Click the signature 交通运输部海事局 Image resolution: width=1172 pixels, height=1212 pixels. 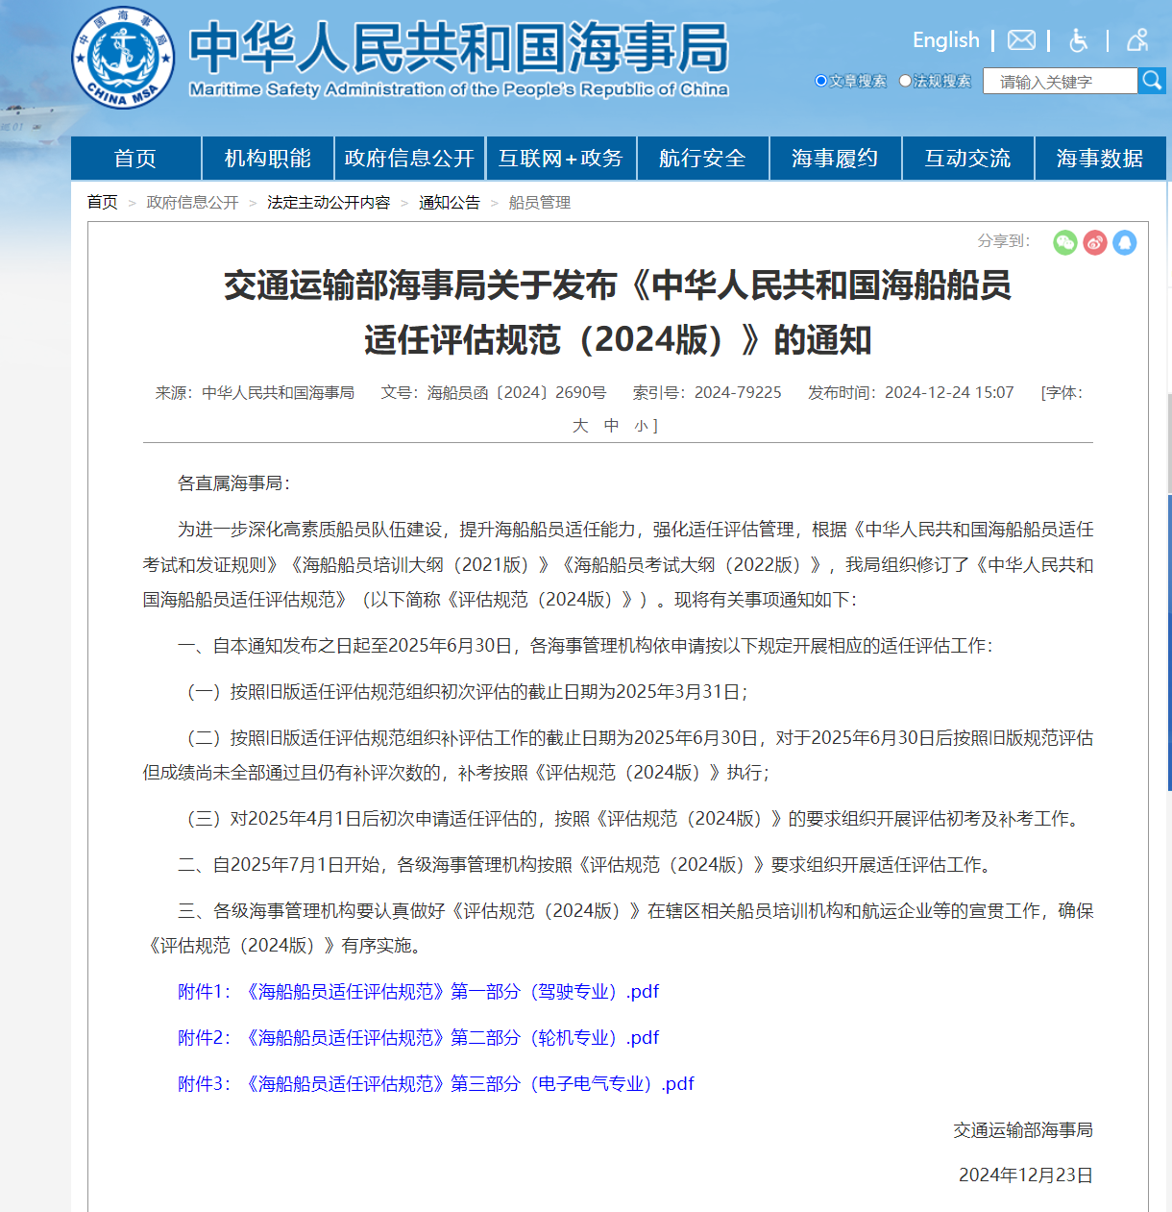coord(1023,1129)
